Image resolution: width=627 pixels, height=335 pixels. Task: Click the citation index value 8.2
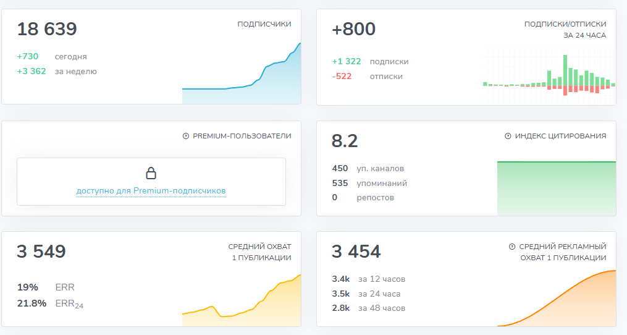click(345, 141)
